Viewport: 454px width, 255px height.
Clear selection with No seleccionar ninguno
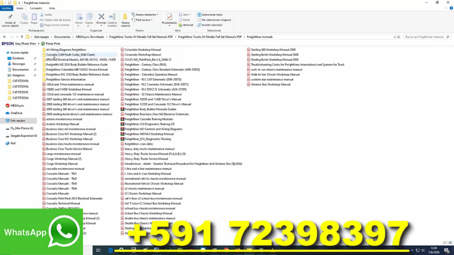[214, 20]
